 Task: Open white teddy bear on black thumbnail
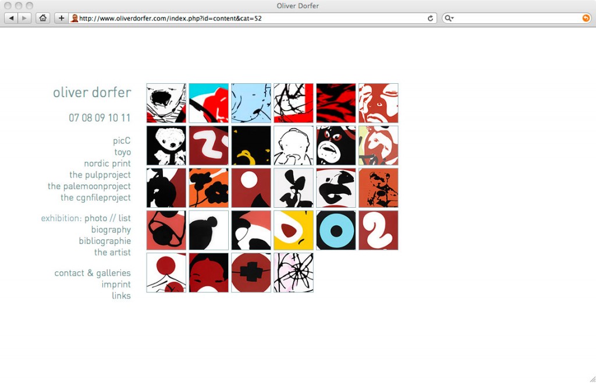tap(166, 146)
